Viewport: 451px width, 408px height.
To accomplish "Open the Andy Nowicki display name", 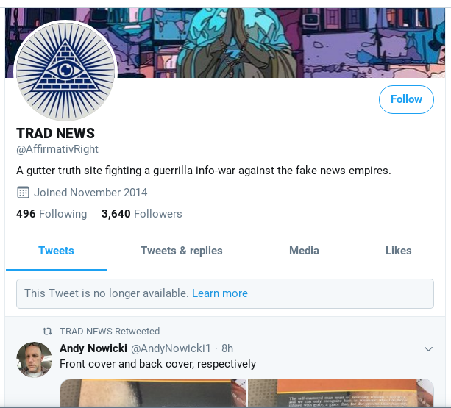I will (93, 348).
